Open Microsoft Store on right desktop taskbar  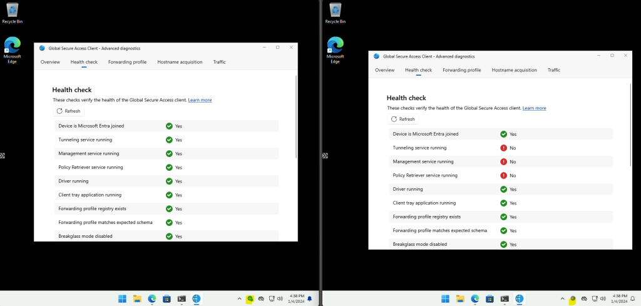coord(490,298)
